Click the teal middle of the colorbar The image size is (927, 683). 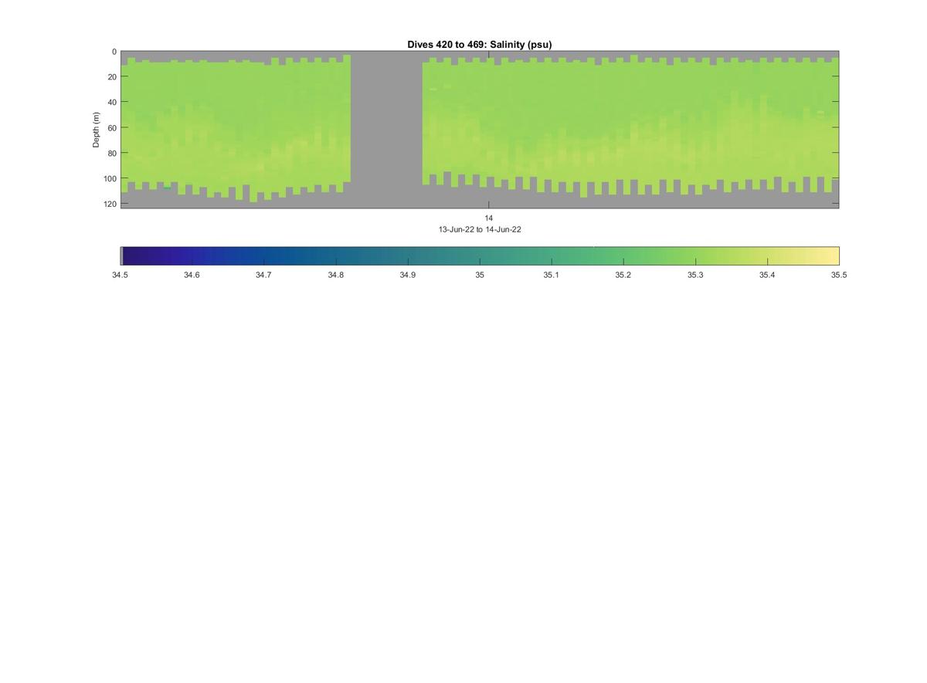(480, 256)
